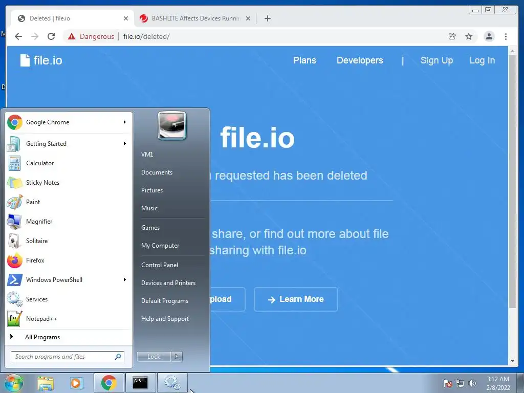Click the user account picture
The width and height of the screenshot is (524, 393).
tap(172, 125)
